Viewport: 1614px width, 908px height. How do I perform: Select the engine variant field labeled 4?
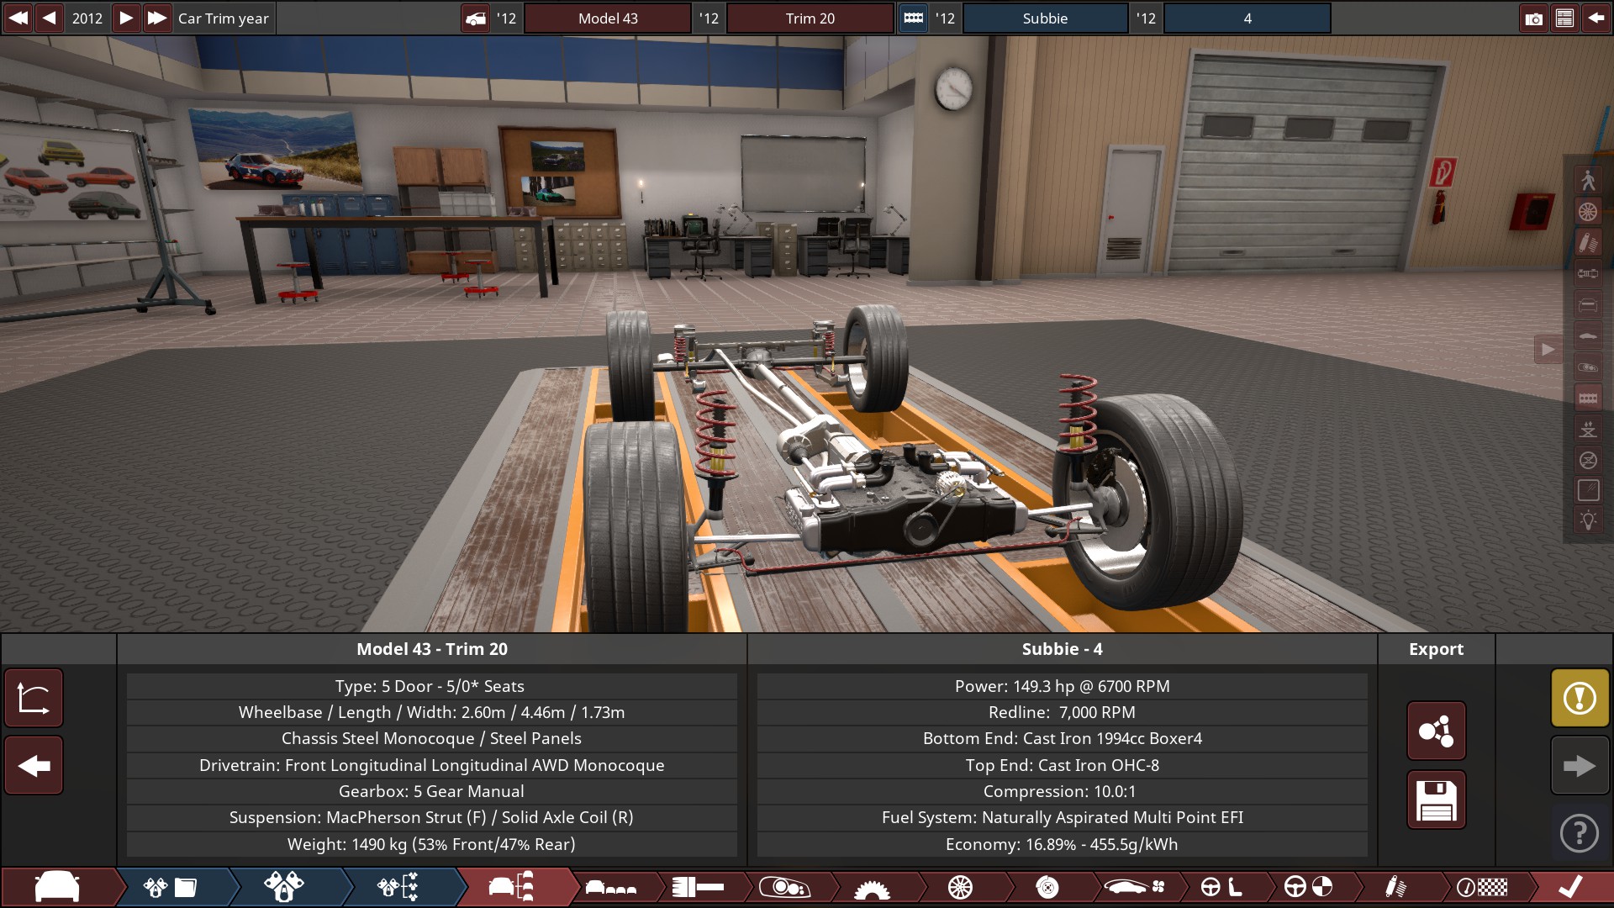point(1247,18)
